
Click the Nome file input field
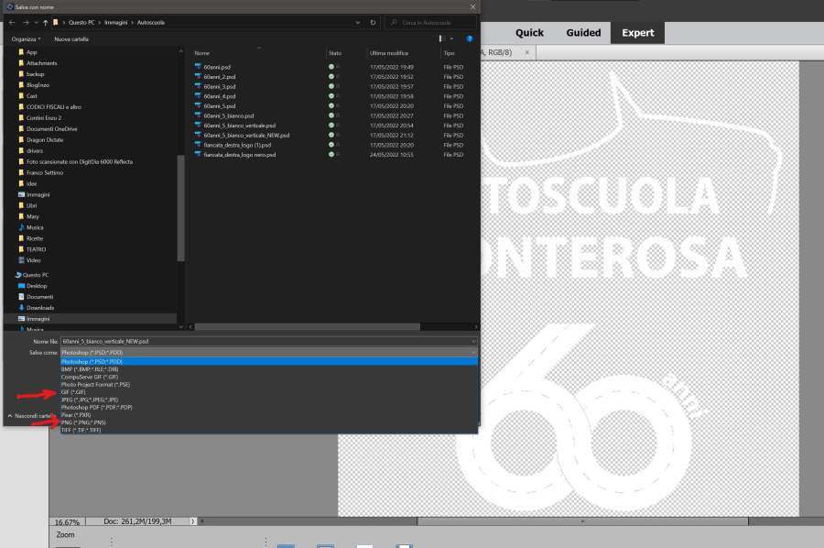tap(266, 341)
